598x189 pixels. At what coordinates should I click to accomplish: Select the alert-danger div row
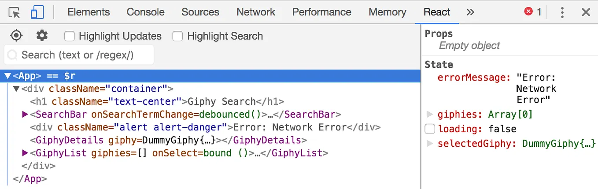coord(205,128)
